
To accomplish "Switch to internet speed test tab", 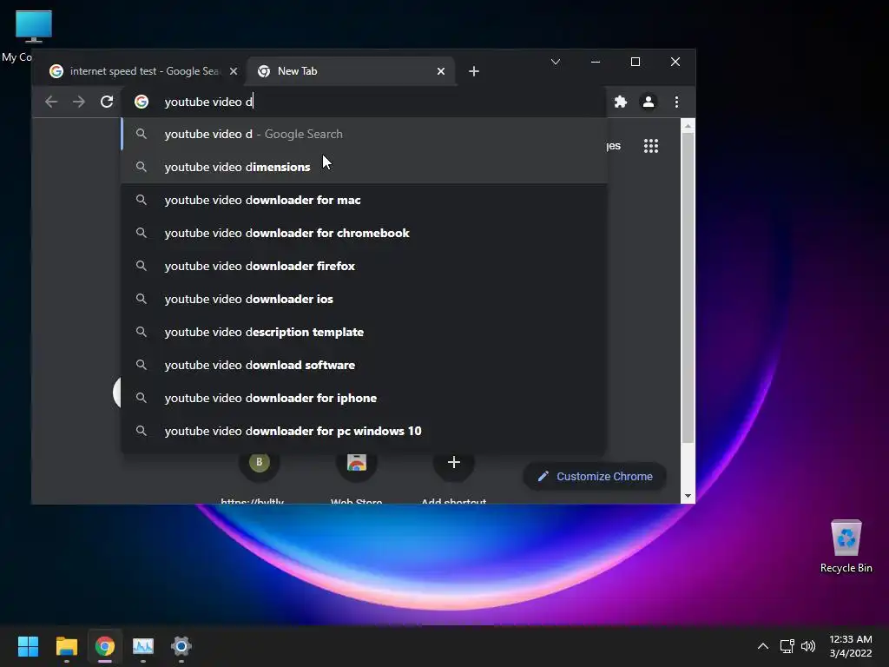I will click(142, 71).
